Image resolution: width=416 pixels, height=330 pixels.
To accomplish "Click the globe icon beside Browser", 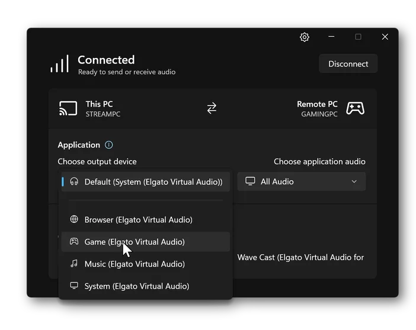I will click(74, 219).
